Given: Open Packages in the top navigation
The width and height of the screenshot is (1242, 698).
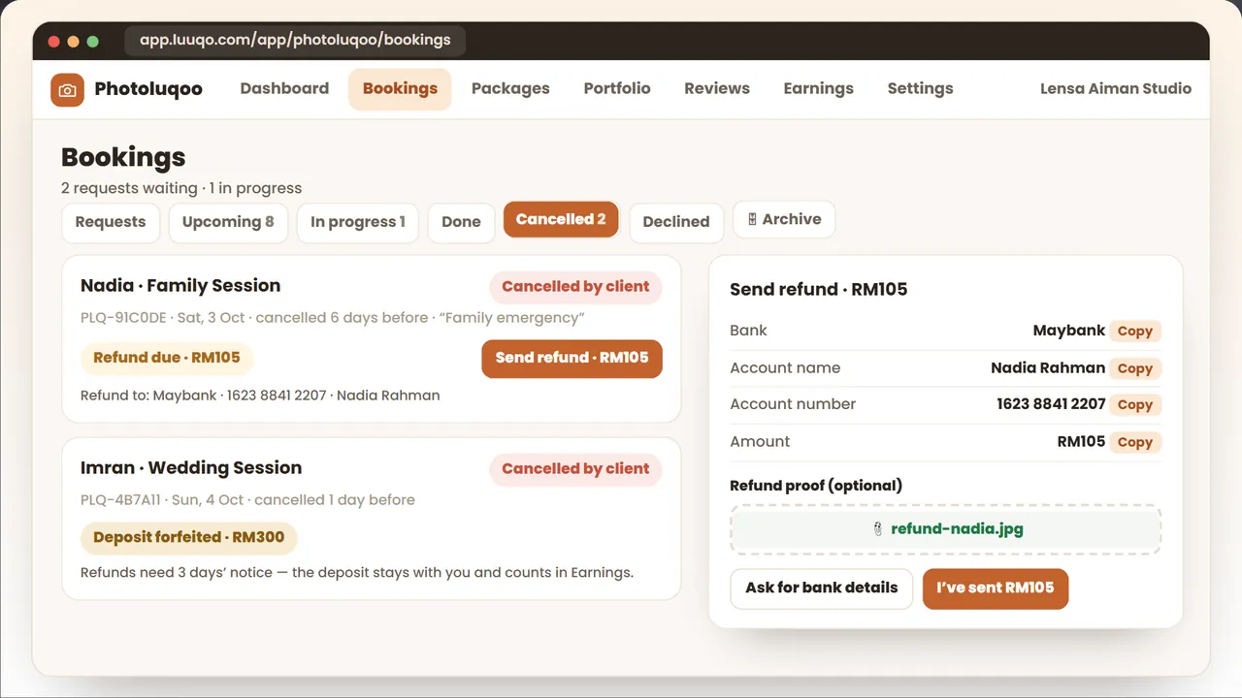Looking at the screenshot, I should coord(510,88).
